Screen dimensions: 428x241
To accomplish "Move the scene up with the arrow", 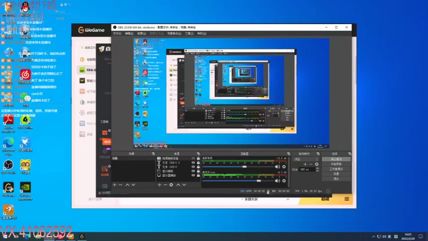I will click(x=127, y=185).
